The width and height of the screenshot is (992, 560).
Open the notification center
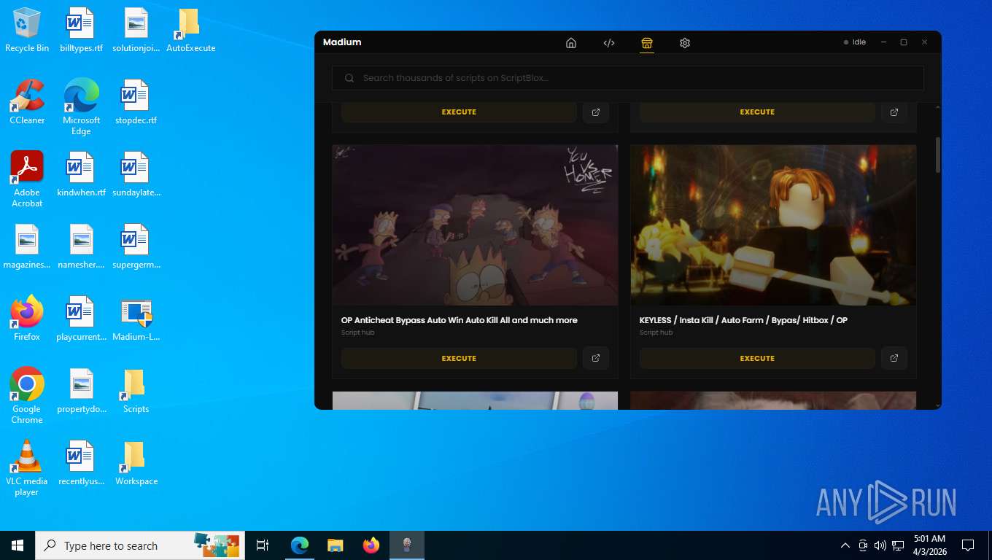tap(968, 545)
